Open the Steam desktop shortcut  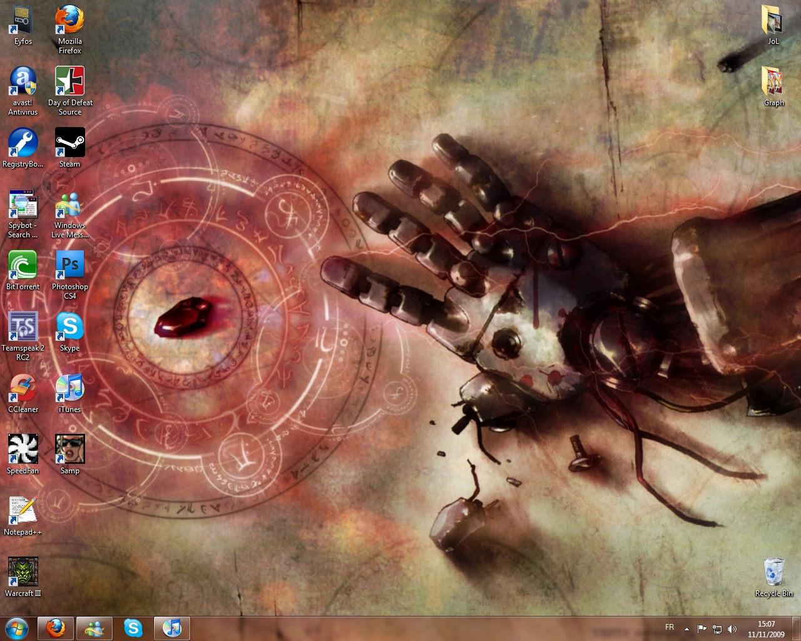pos(69,148)
